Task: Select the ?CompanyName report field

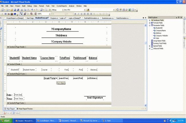Action: 61,29
